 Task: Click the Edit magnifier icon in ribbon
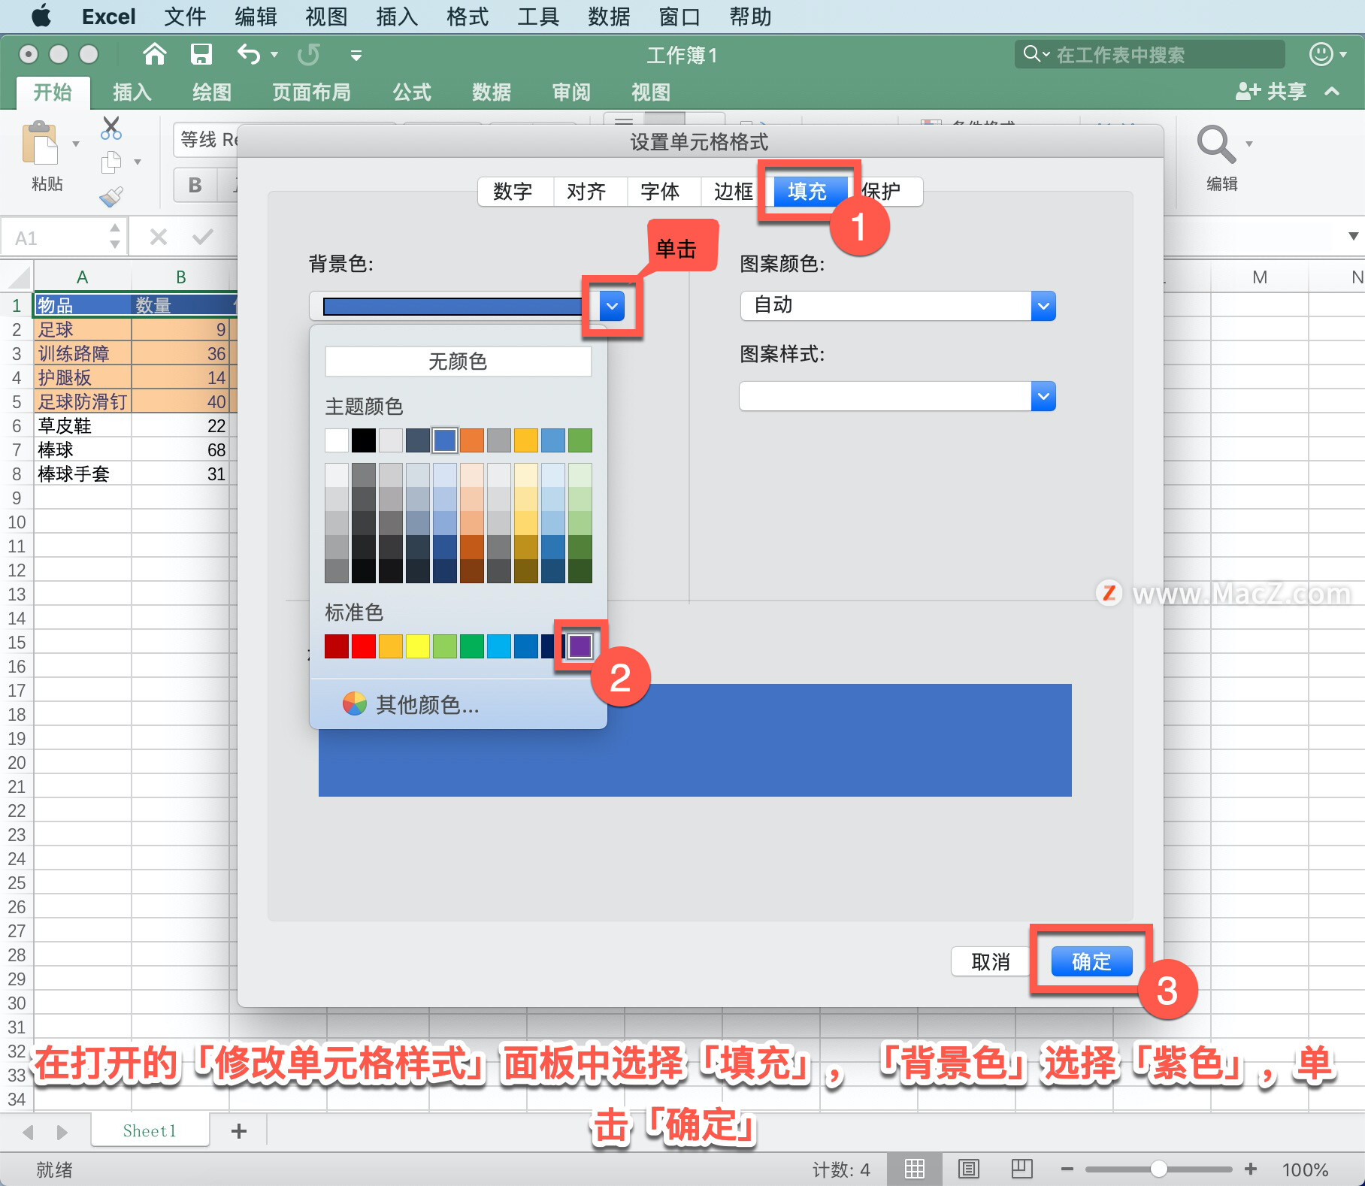coord(1216,144)
